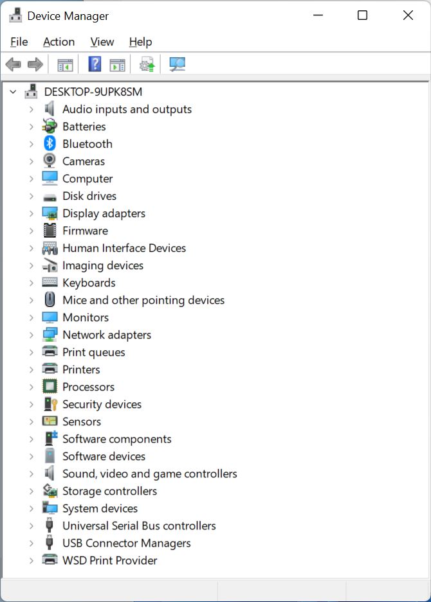Click the Show/Hide Console Tree toolbar icon
This screenshot has width=431, height=602.
(65, 65)
